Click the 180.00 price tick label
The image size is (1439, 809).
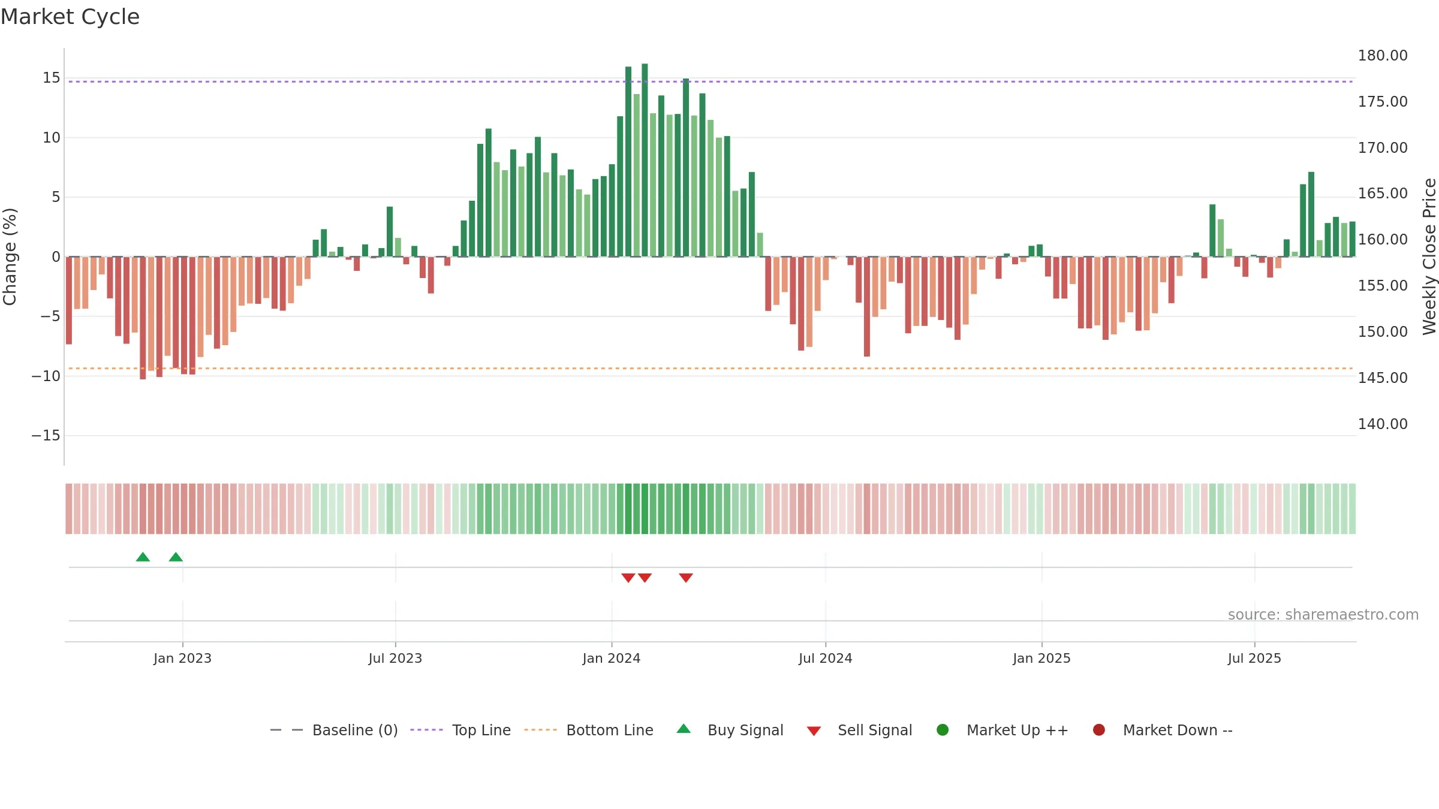click(1383, 56)
